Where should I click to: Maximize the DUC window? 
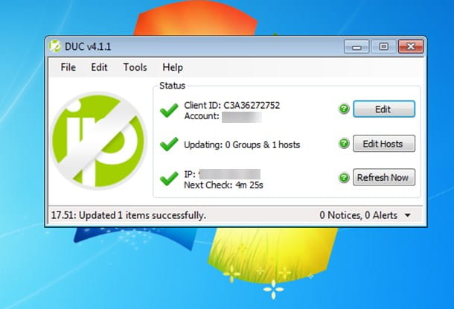point(383,47)
